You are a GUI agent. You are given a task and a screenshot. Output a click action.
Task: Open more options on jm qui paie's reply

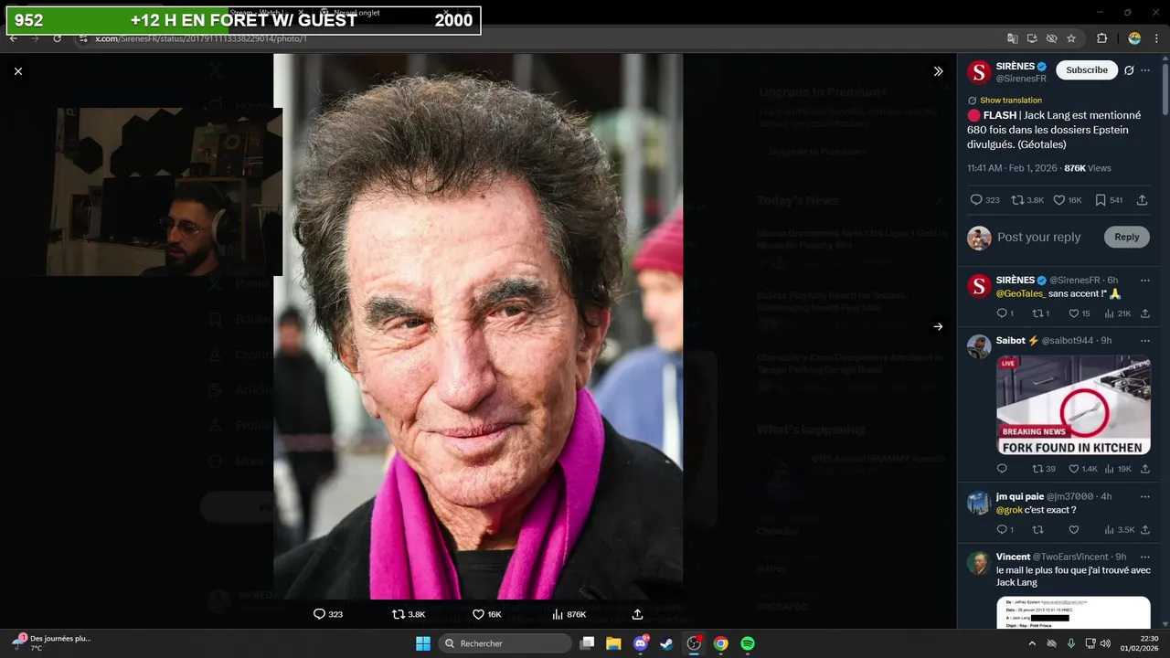1145,496
